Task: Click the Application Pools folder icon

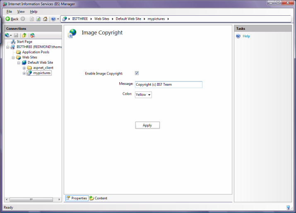Action: (x=19, y=52)
